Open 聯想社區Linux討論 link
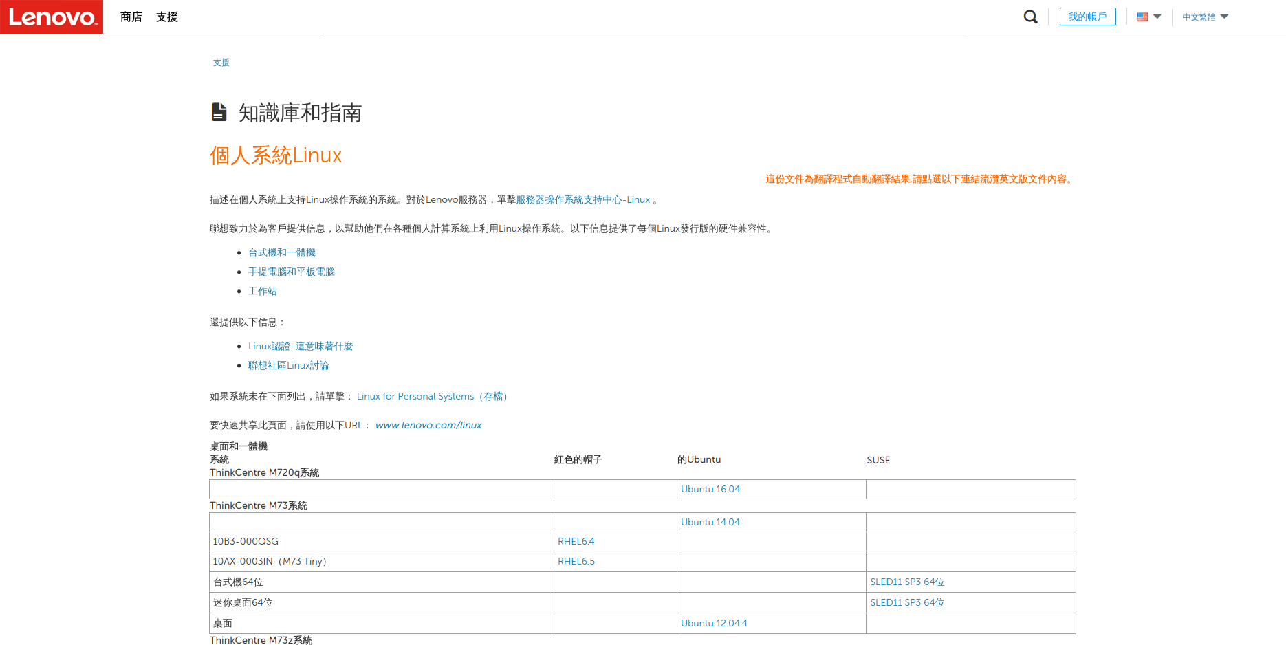This screenshot has width=1286, height=645. [288, 365]
